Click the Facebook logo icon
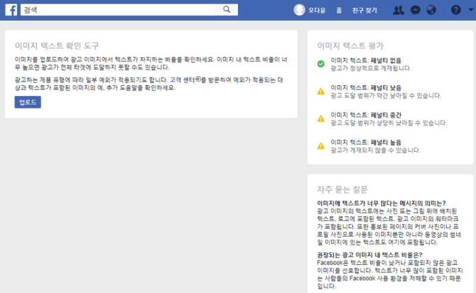Viewport: 476px width, 293px height. pyautogui.click(x=11, y=10)
